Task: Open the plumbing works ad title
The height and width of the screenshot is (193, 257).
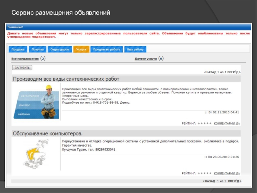Action: click(x=66, y=79)
